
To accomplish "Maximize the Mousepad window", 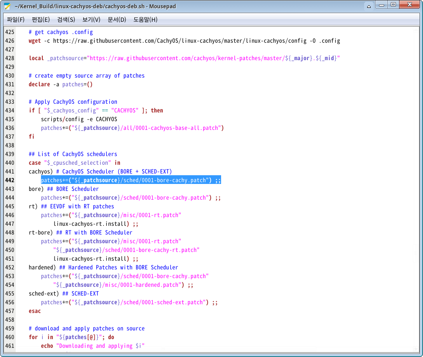I will 393,5.
